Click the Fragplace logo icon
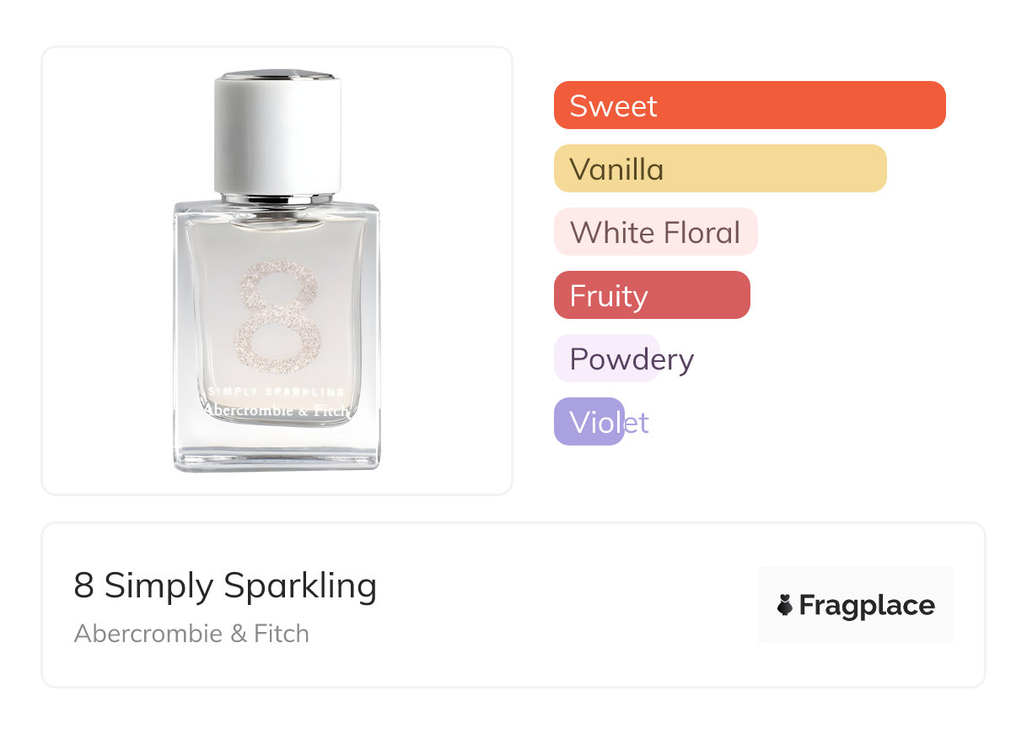This screenshot has height=729, width=1027. 786,605
